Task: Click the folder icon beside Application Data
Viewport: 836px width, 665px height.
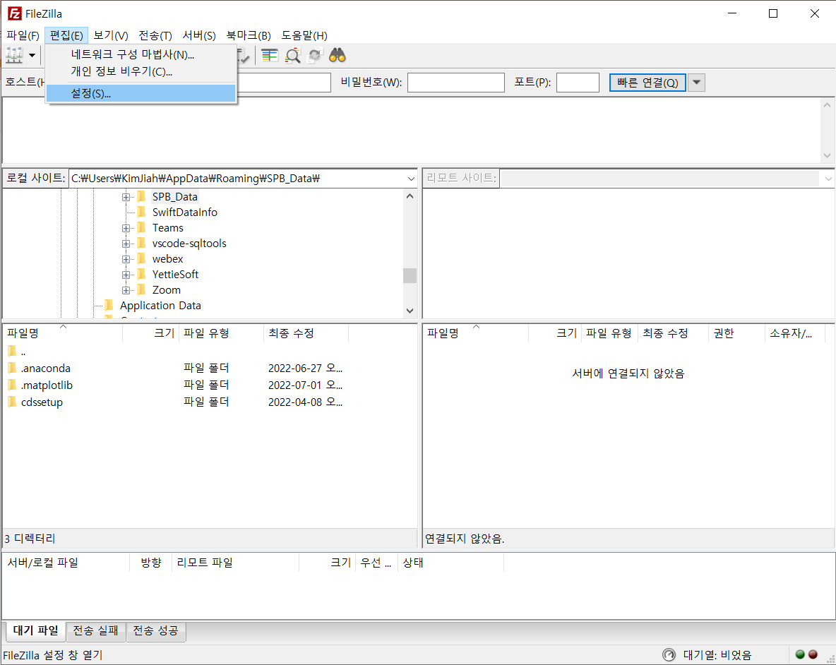Action: [x=109, y=305]
